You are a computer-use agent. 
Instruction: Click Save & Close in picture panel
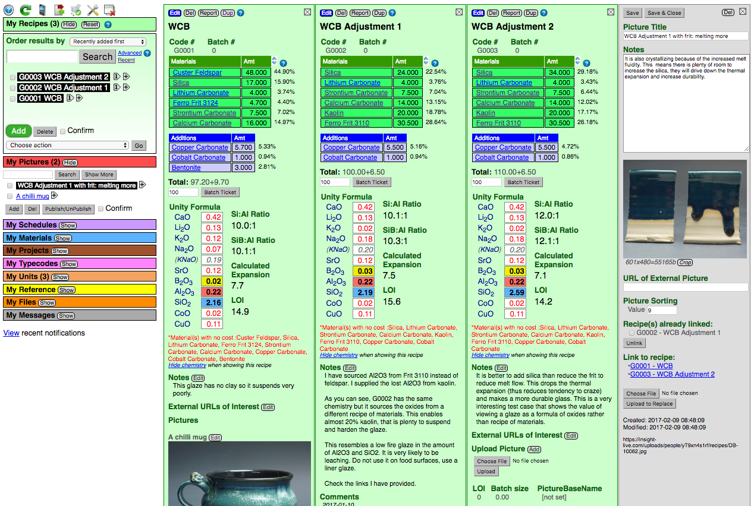pos(664,13)
